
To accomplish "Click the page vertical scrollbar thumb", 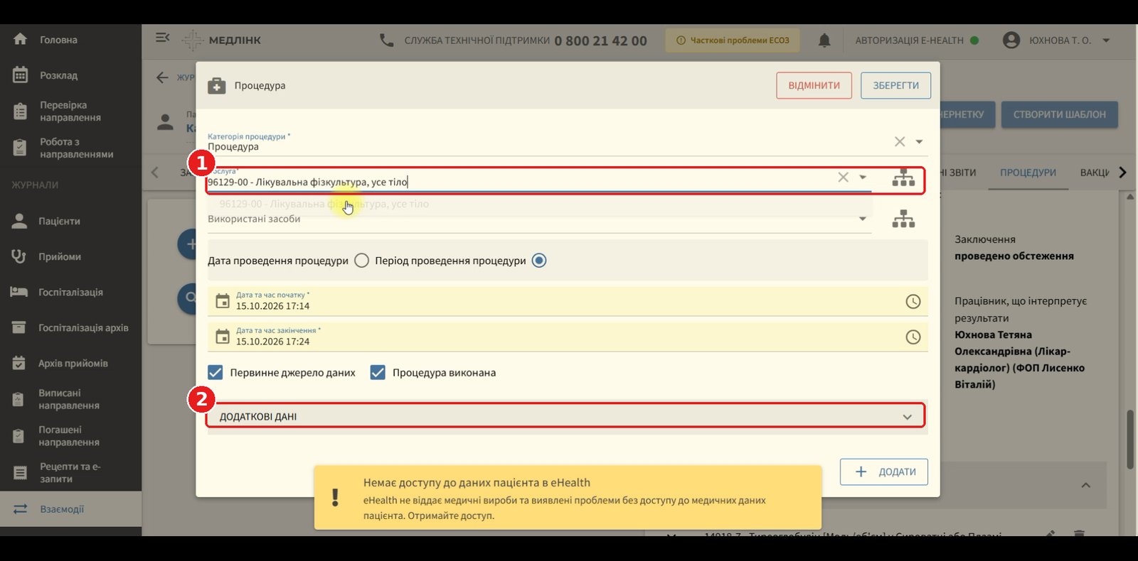I will tap(1130, 439).
